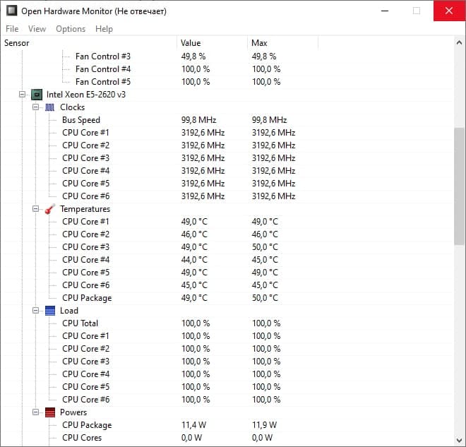Open the File menu
Screen dimensions: 466x447
pos(12,29)
